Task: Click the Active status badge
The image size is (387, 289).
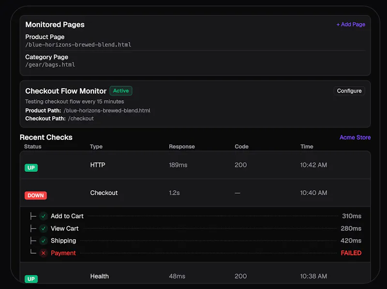Action: coord(121,91)
